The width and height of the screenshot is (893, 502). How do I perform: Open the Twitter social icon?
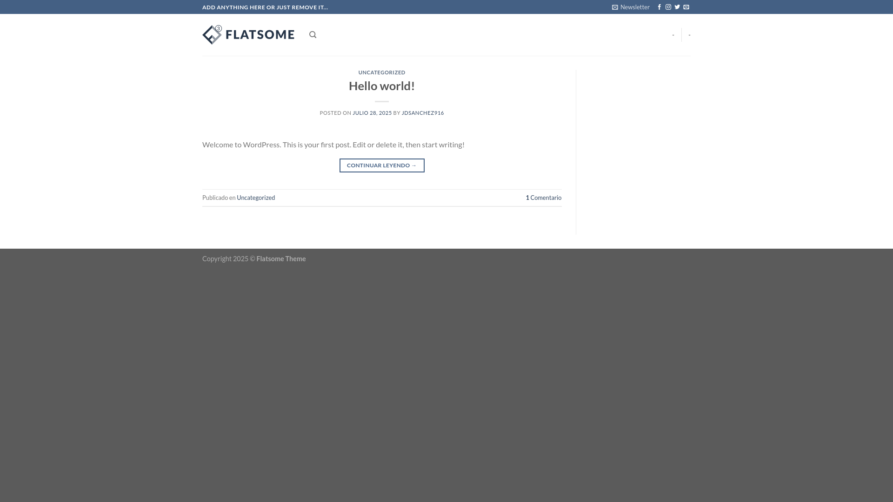click(677, 7)
